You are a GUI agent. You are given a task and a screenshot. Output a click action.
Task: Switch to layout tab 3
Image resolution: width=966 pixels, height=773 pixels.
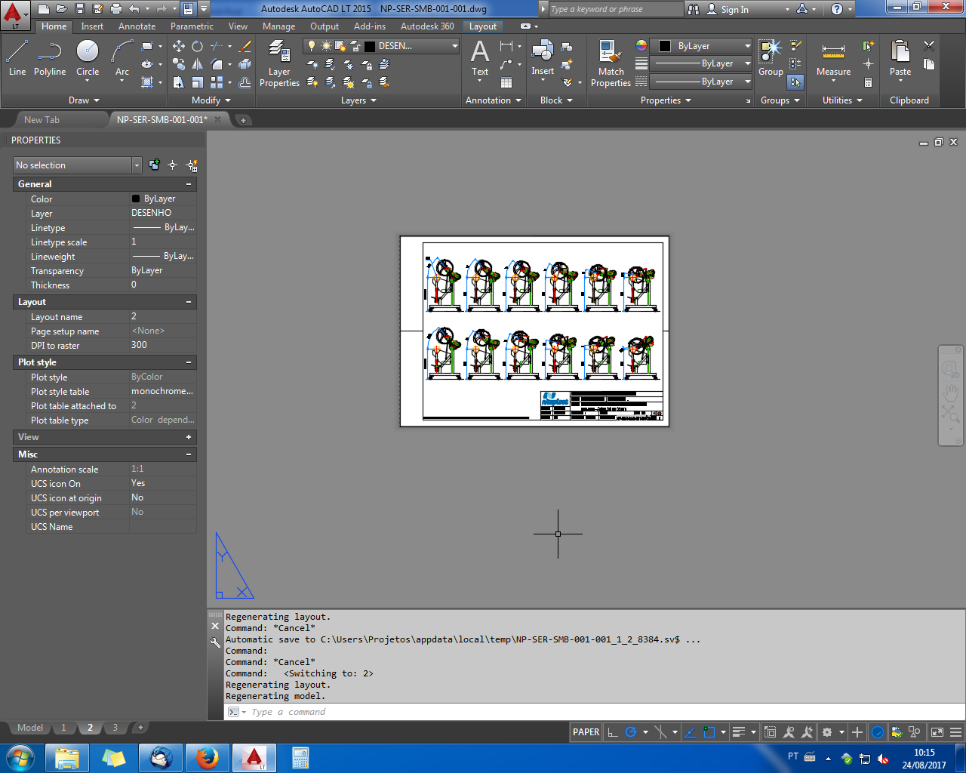(115, 728)
